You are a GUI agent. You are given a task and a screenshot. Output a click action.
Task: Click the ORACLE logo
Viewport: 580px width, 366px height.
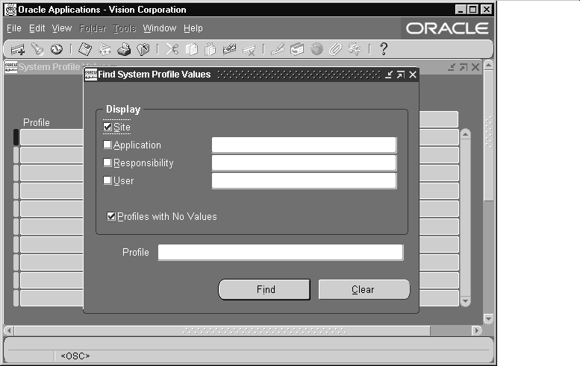(x=447, y=28)
